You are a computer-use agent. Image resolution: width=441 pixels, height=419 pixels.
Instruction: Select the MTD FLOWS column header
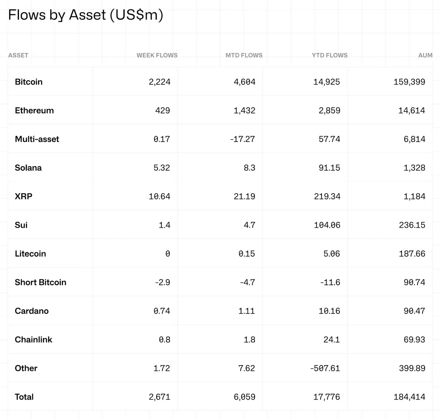click(x=244, y=55)
